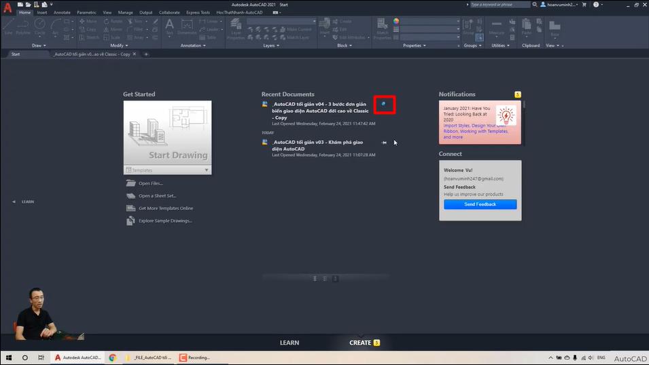Select the Dimension tool
Screen dimensions: 649x365
pyautogui.click(x=187, y=26)
